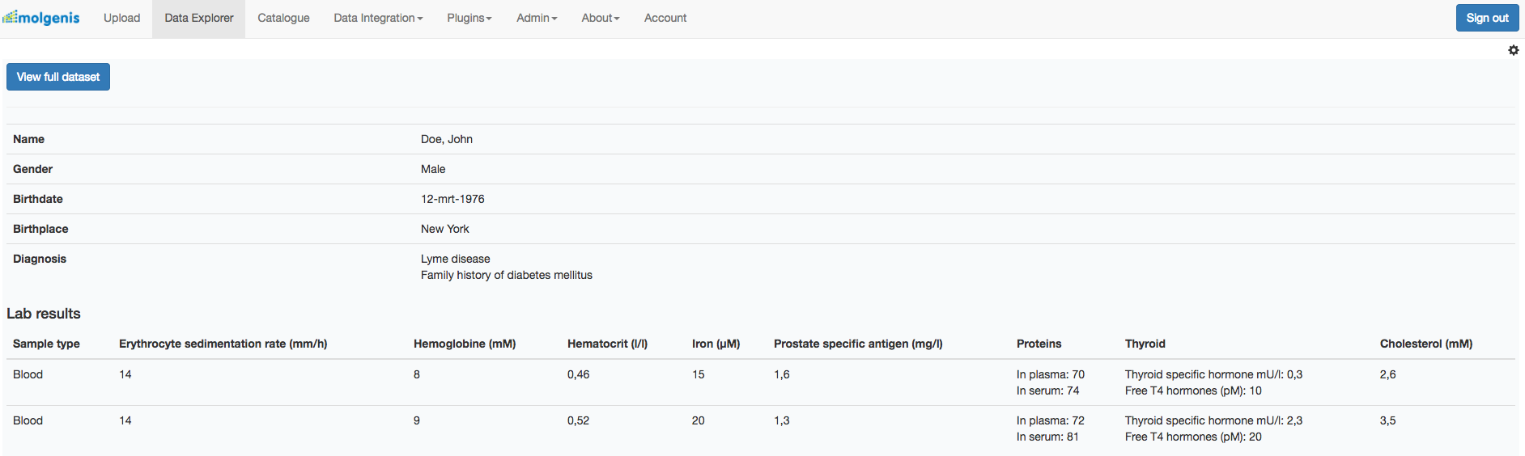Click the Prostate specific antigen column header
1525x456 pixels.
pyautogui.click(x=857, y=344)
